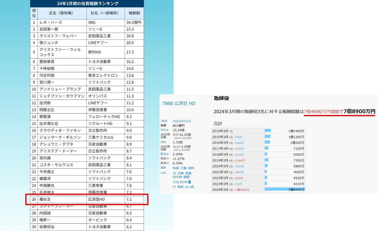This screenshot has height=231, width=378.
Task: Follow the 決算 link
Action: point(180,173)
